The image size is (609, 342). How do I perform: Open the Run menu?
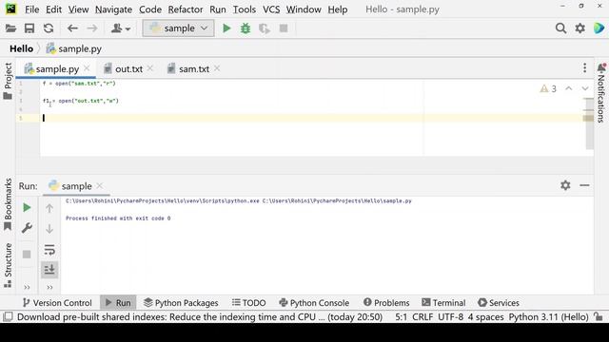tap(218, 9)
